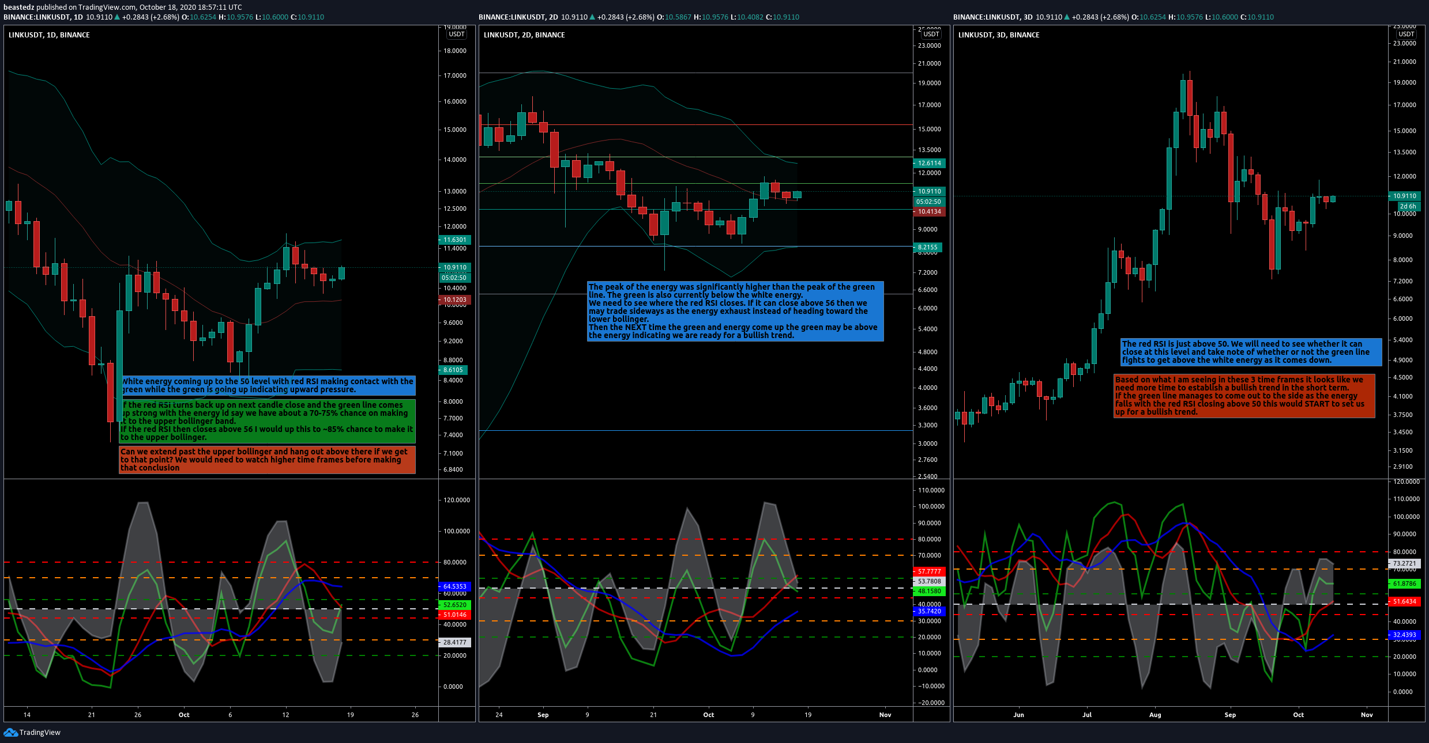Click the 10.4134 red price label on 2D chart

pos(929,211)
